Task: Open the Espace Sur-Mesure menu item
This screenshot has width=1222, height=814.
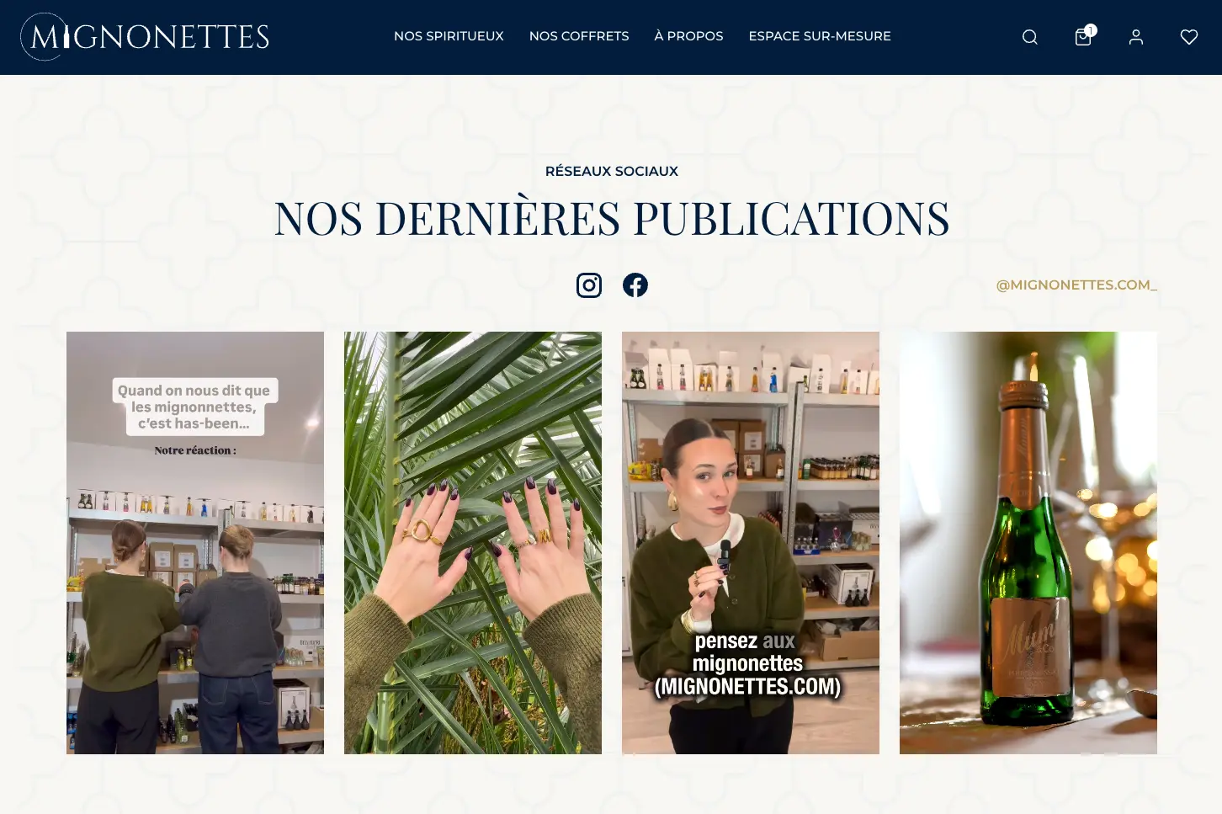Action: point(820,36)
